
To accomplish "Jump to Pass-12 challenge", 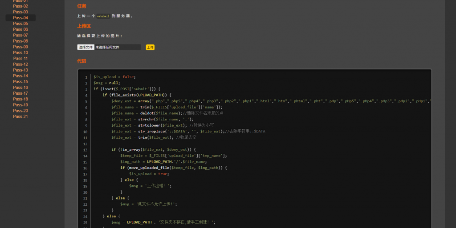I will pos(20,64).
